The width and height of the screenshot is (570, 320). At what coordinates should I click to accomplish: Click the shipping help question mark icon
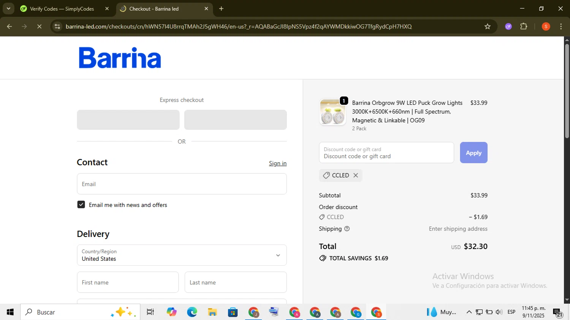point(347,229)
